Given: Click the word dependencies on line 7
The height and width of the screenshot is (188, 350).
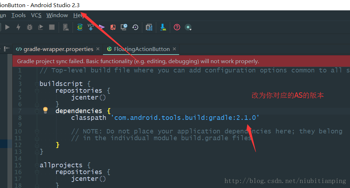Looking at the screenshot, I should pos(79,111).
